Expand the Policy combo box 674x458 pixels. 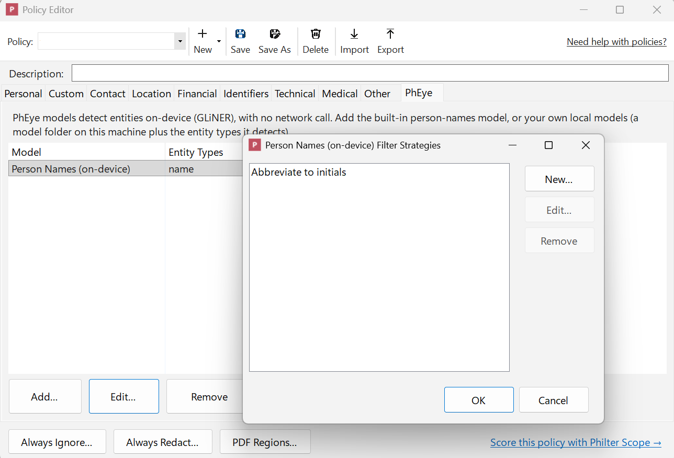coord(180,41)
